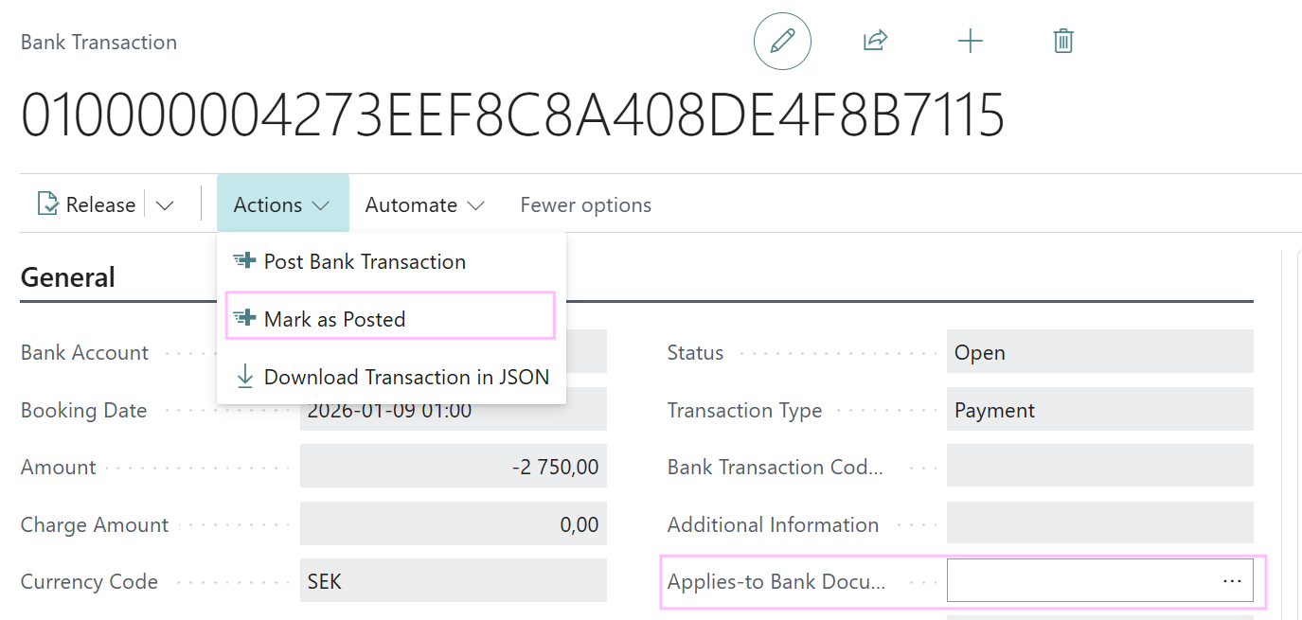1302x620 pixels.
Task: Click Fewer options link
Action: (586, 204)
